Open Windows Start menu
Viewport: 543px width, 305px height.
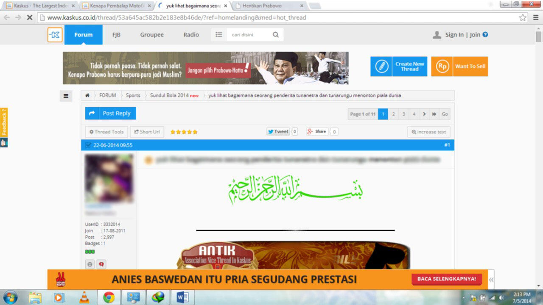pyautogui.click(x=10, y=297)
